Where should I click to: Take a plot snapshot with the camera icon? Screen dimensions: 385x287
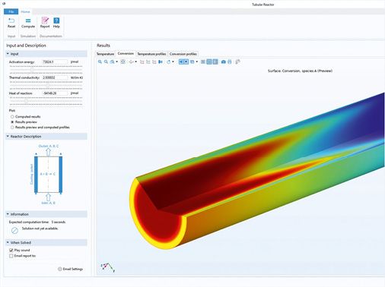(223, 61)
